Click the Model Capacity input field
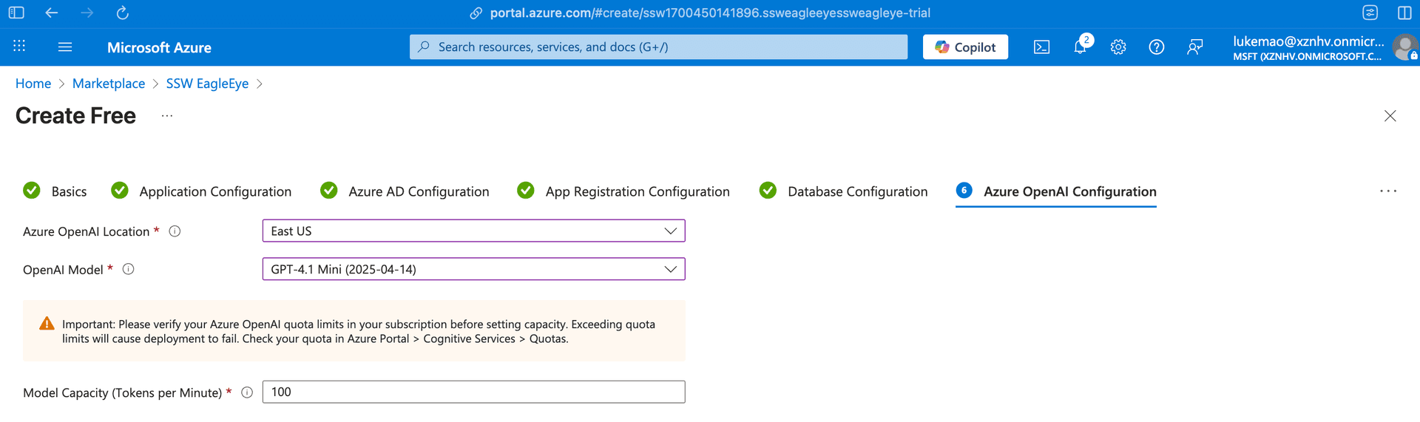1420x422 pixels. 473,392
